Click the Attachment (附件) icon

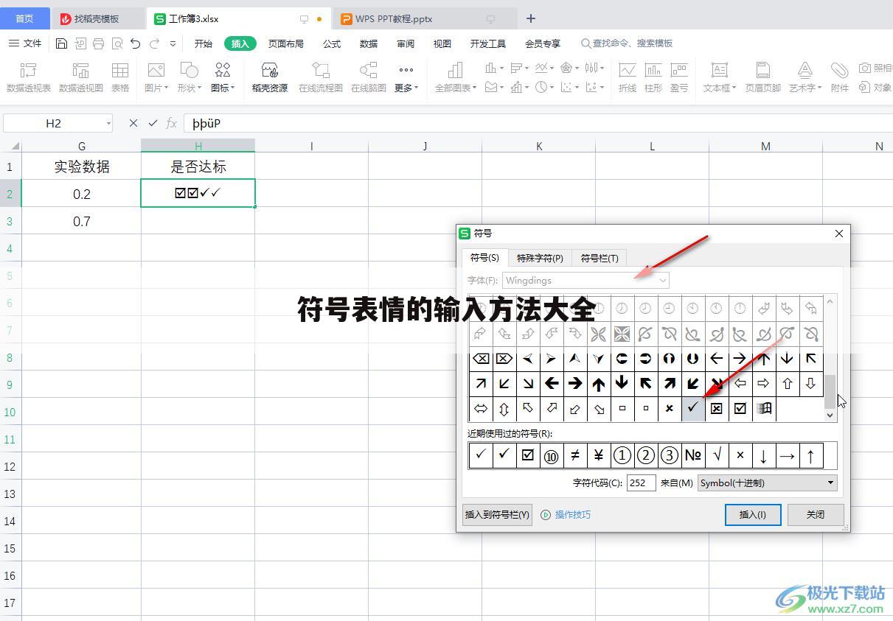click(x=839, y=77)
